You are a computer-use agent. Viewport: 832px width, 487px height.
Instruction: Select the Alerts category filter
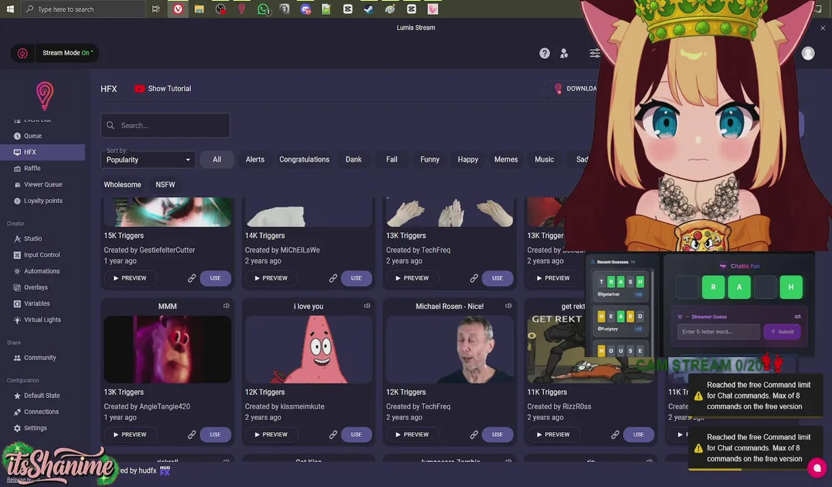click(x=255, y=160)
